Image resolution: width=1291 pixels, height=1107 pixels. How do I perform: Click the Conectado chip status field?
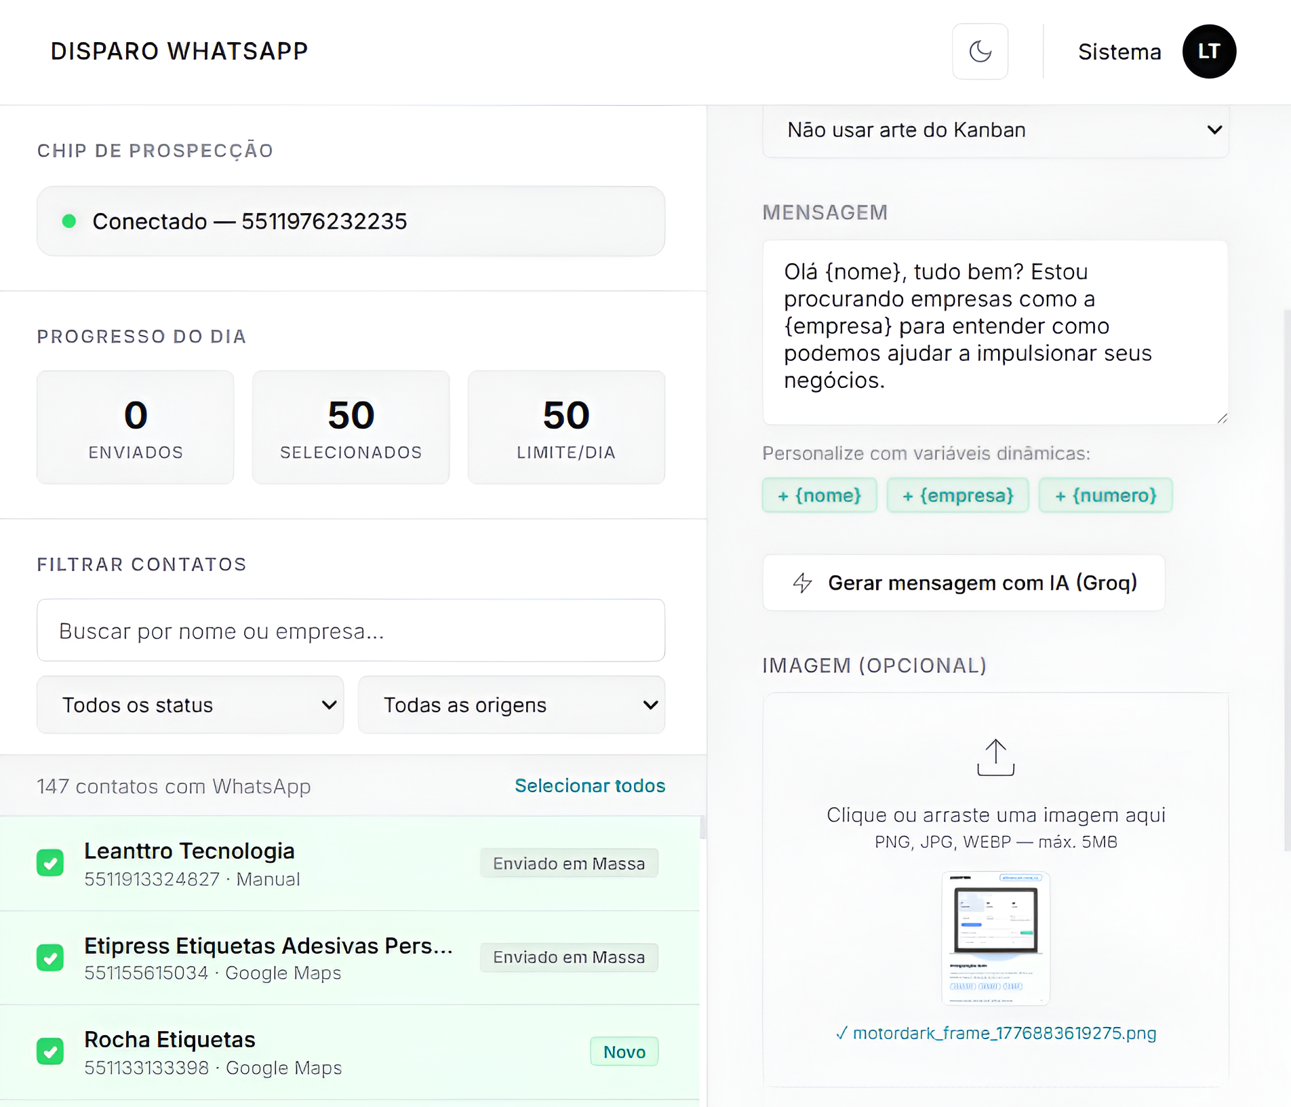[x=351, y=221]
